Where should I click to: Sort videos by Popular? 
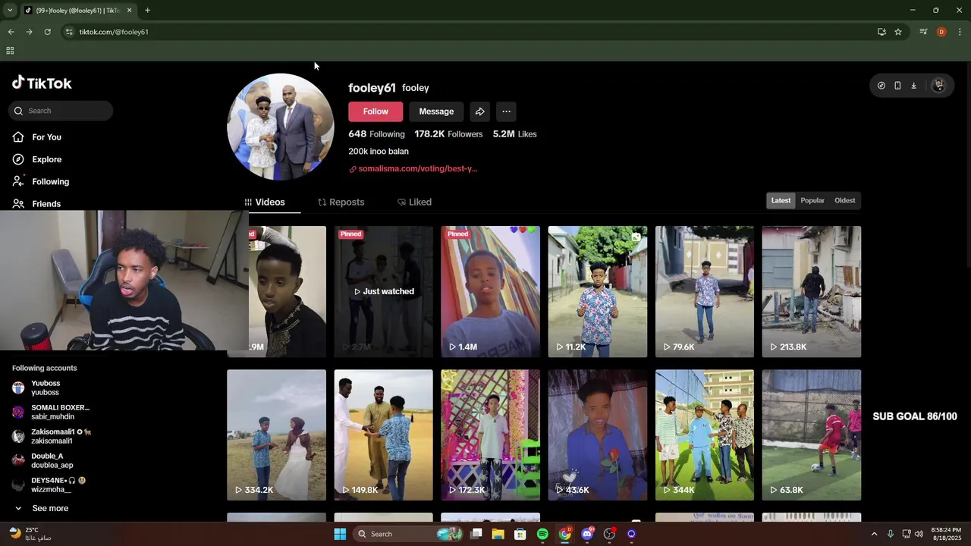coord(812,200)
